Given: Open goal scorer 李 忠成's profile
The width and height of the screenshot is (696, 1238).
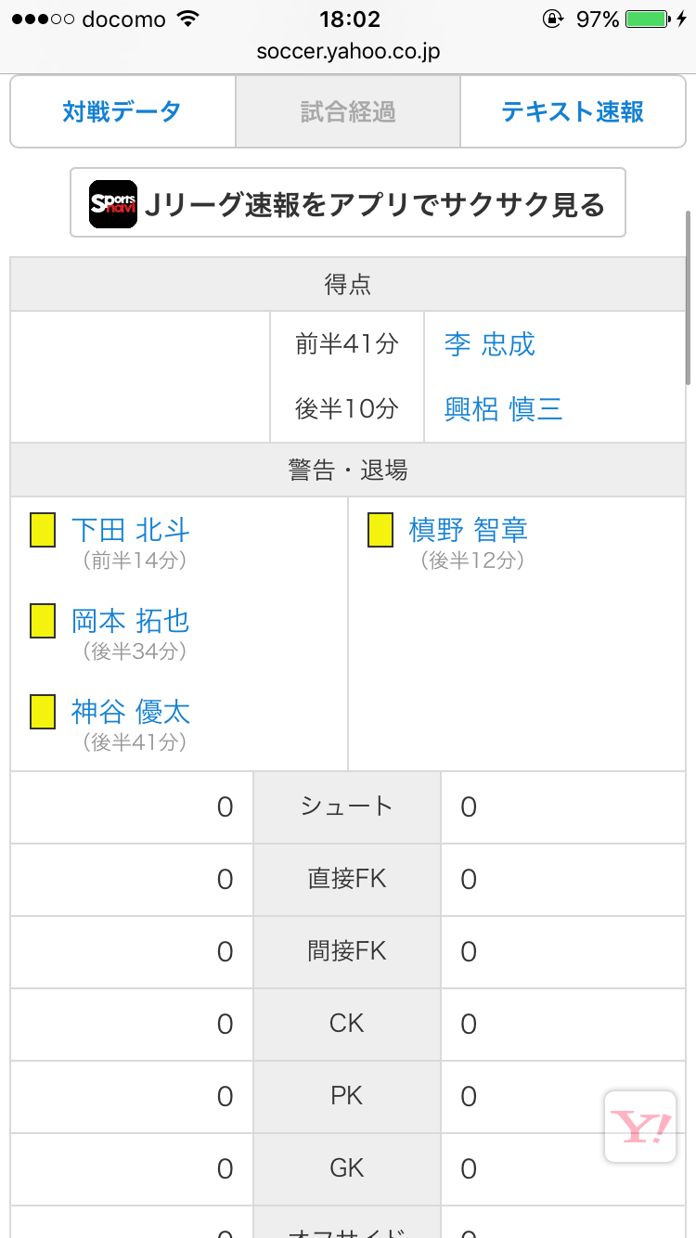Looking at the screenshot, I should point(490,345).
